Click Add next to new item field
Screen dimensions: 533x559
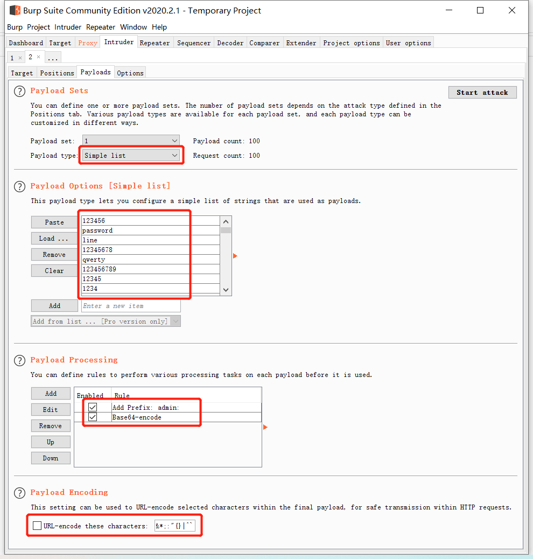click(54, 305)
